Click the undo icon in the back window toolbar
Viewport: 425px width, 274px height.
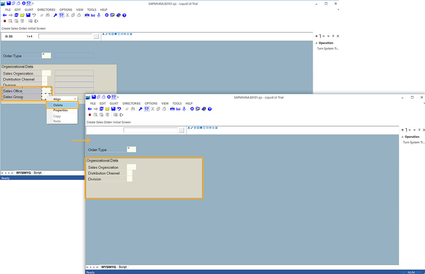pyautogui.click(x=34, y=15)
